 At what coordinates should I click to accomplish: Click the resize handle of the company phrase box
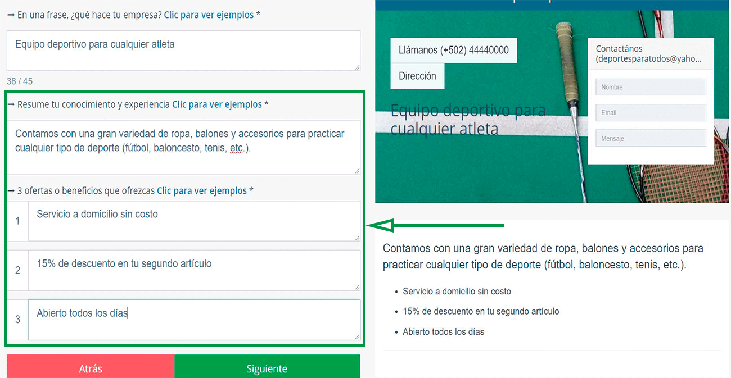(357, 67)
